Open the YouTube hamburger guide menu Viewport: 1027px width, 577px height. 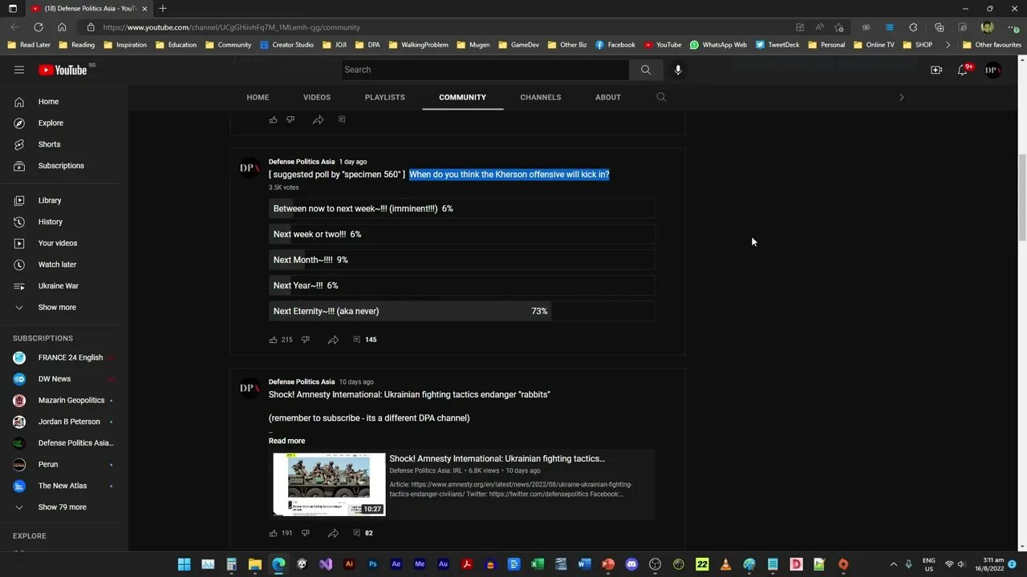19,70
